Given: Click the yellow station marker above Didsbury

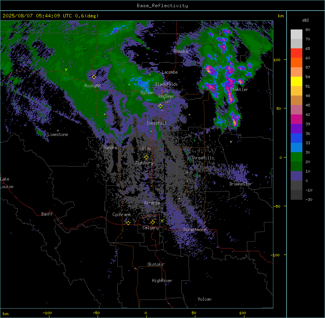Looking at the screenshot, I should (146, 157).
